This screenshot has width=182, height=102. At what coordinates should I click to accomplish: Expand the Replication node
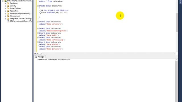(x=5, y=11)
